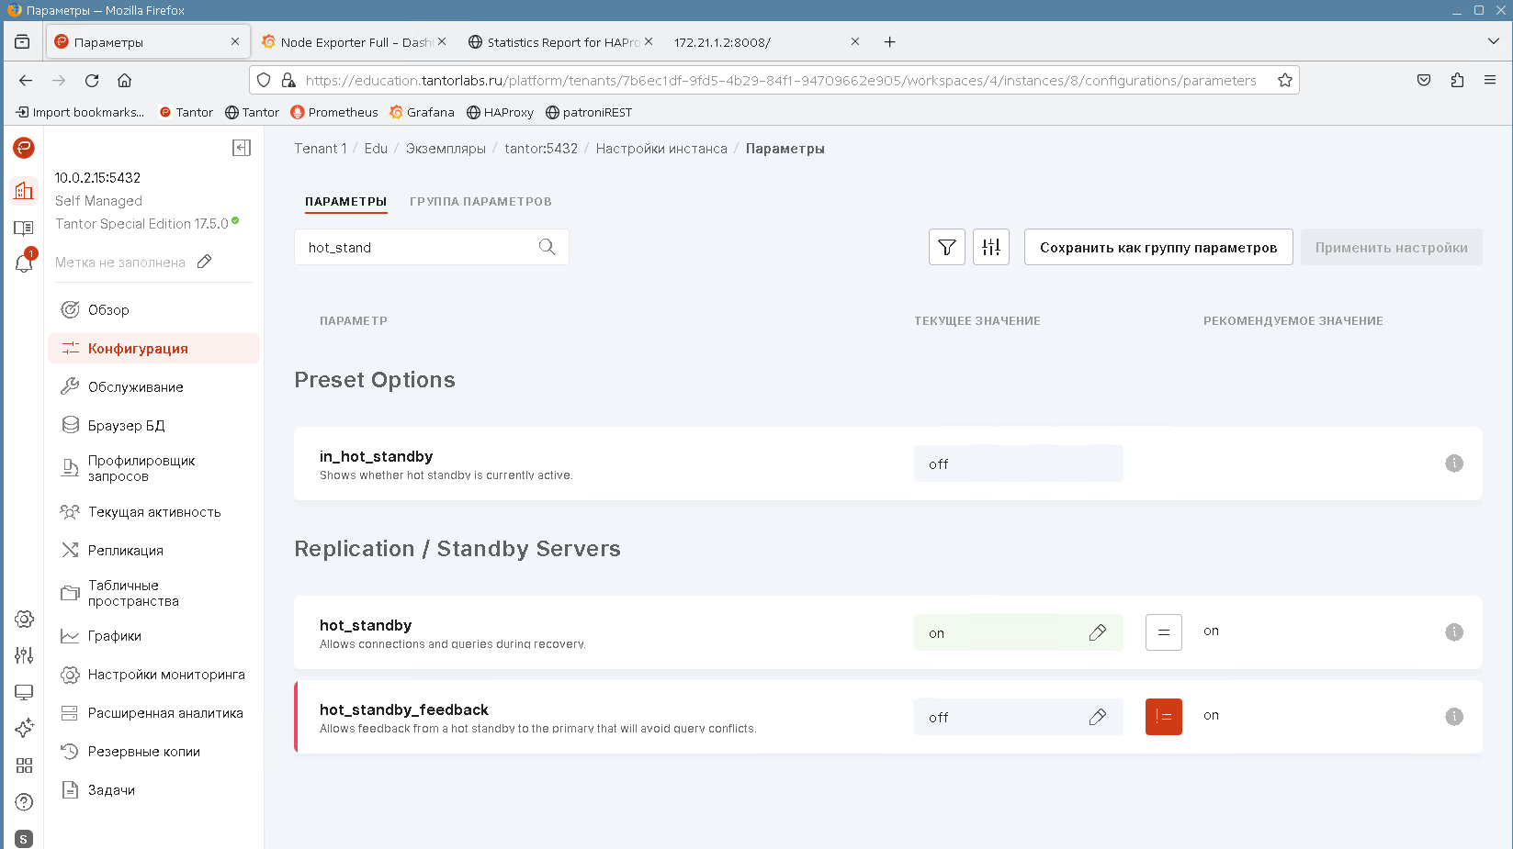
Task: Click the hot_stand search field
Action: pyautogui.click(x=418, y=248)
